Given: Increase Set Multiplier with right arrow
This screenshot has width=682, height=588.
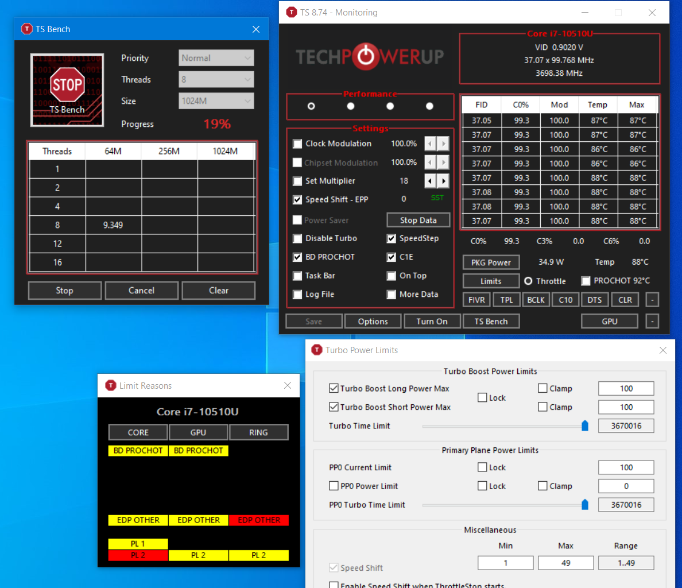Looking at the screenshot, I should (443, 181).
